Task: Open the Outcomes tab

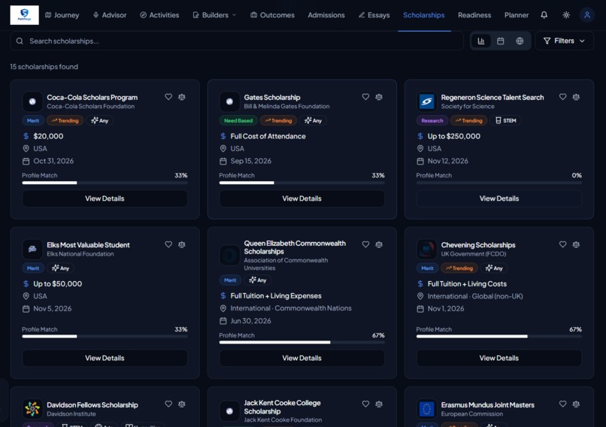Action: (272, 15)
